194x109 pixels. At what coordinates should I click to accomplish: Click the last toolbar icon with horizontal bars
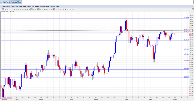tap(75, 9)
